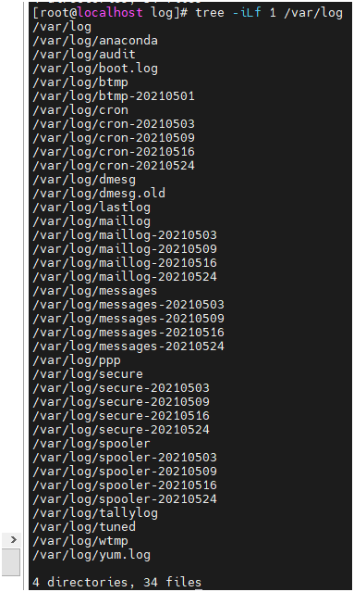Select the /var/log/tuned line
This screenshot has width=354, height=592.
tap(83, 527)
